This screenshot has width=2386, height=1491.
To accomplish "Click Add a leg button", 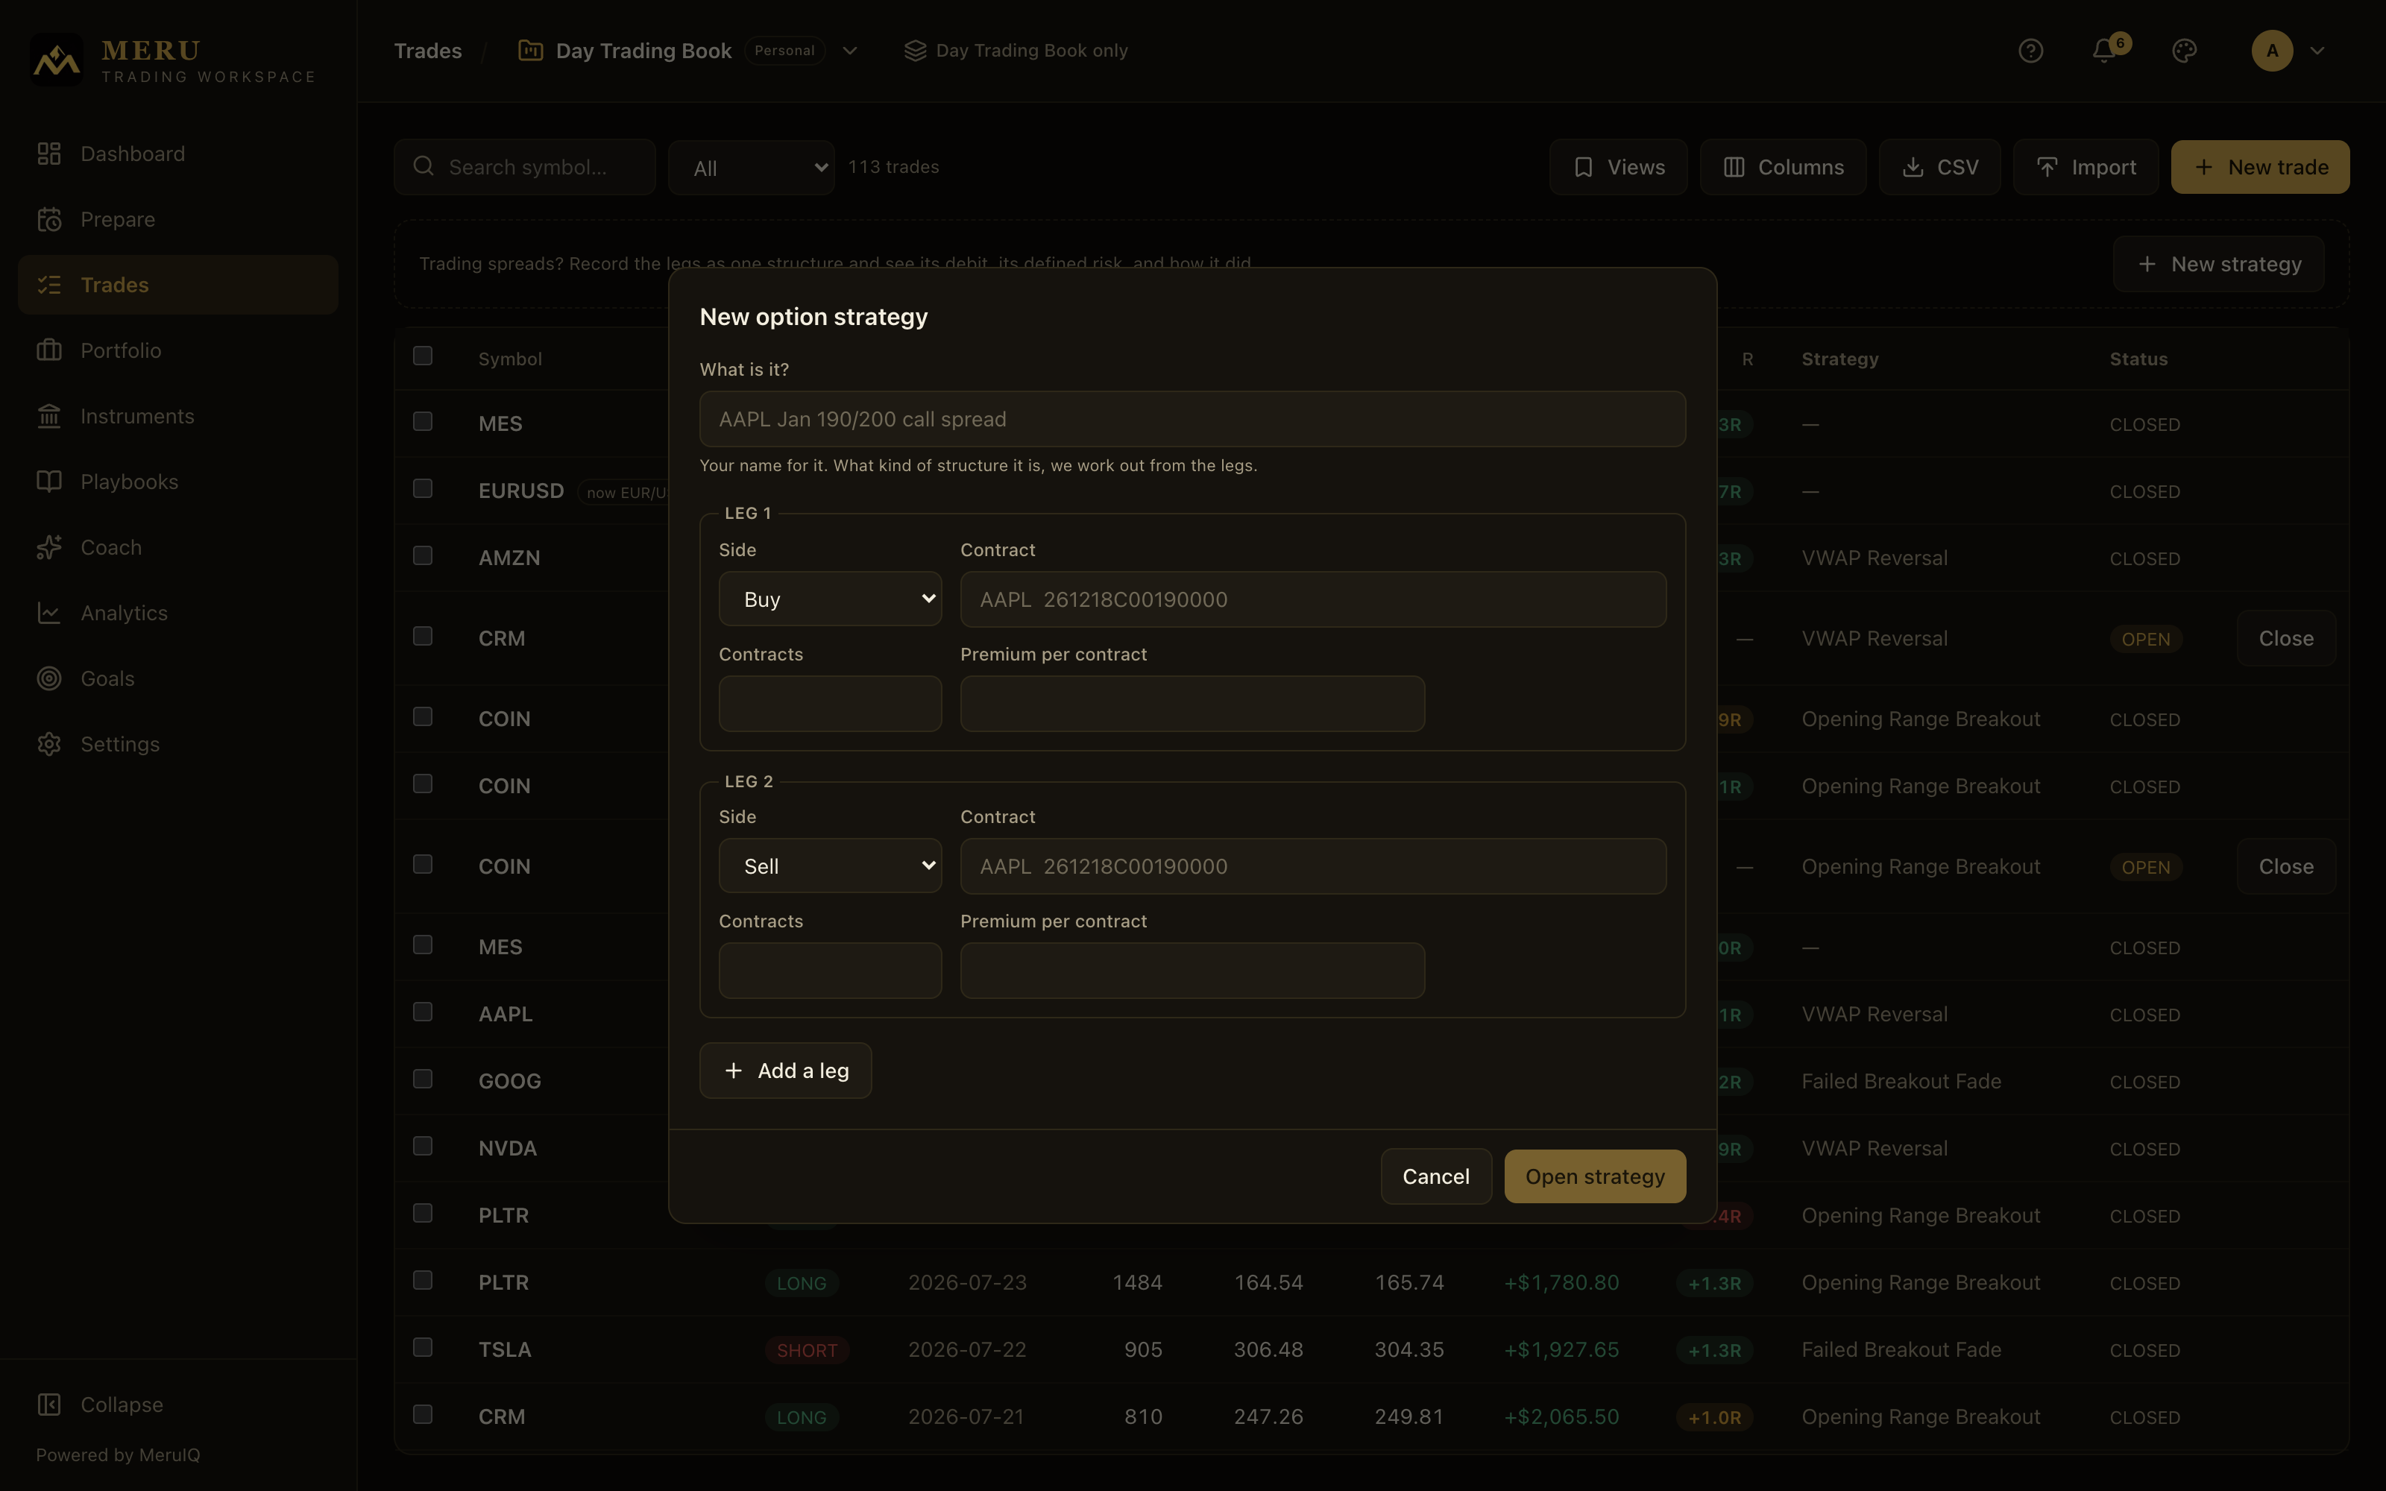I will click(x=786, y=1070).
